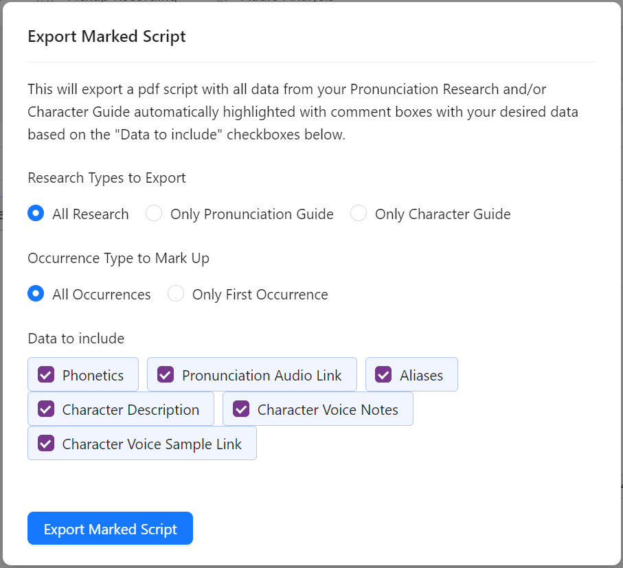623x568 pixels.
Task: Select Only Pronunciation Guide option
Action: [x=154, y=214]
